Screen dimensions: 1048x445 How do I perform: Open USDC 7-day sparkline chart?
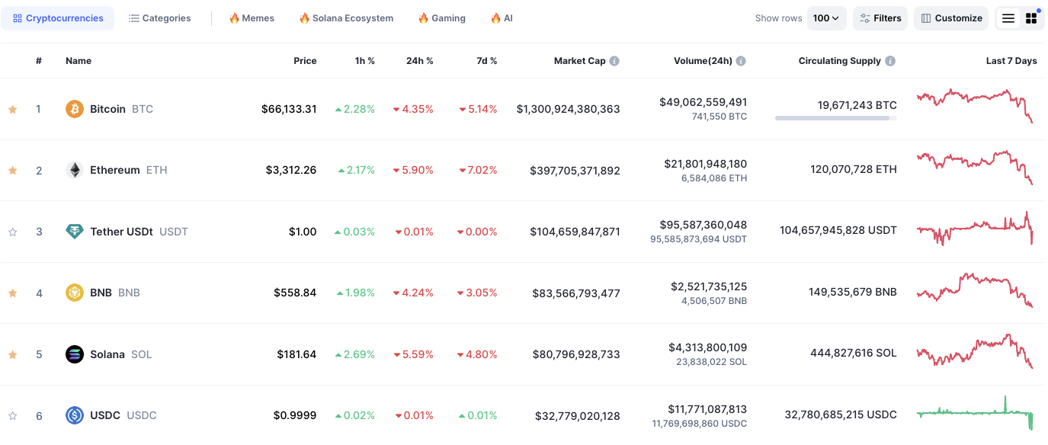975,413
